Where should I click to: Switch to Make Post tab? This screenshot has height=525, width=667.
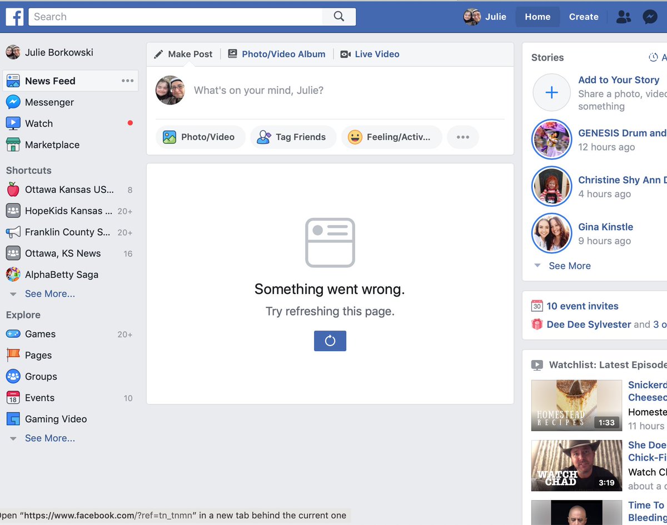tap(183, 54)
